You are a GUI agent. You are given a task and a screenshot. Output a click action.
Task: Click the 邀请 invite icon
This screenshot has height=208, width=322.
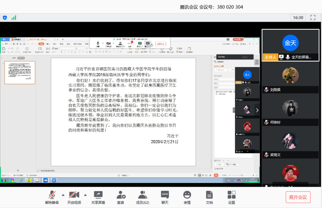121,197
